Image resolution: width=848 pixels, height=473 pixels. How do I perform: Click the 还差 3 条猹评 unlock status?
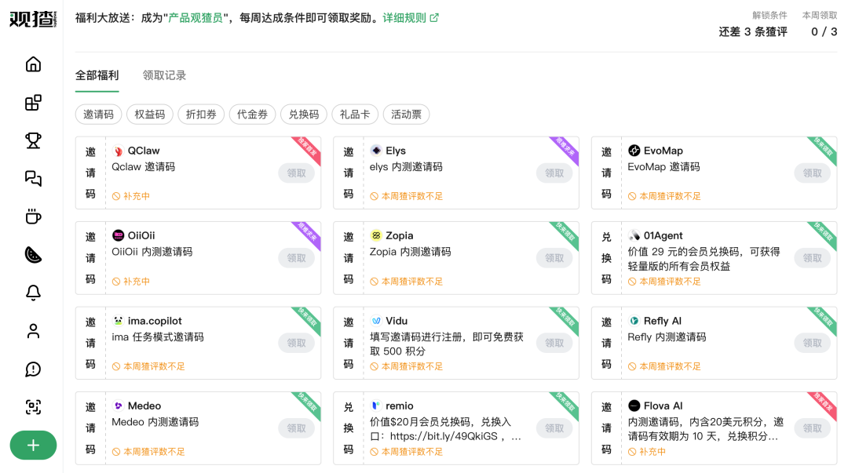pyautogui.click(x=753, y=32)
